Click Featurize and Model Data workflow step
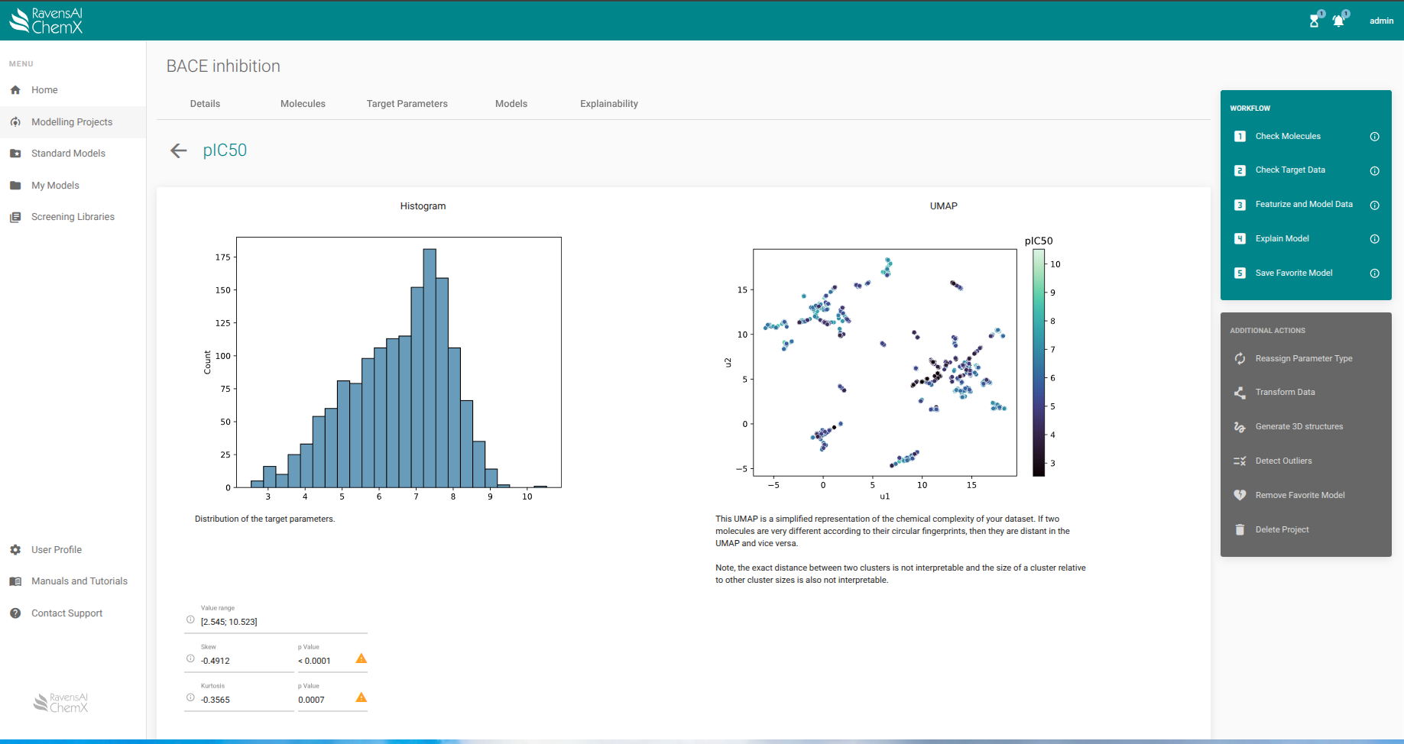 point(1303,205)
